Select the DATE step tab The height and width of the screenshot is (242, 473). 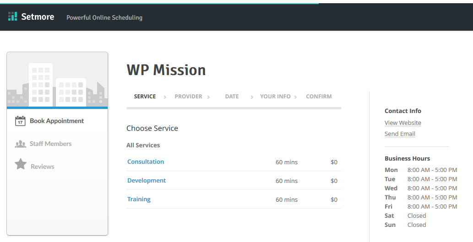coord(232,97)
